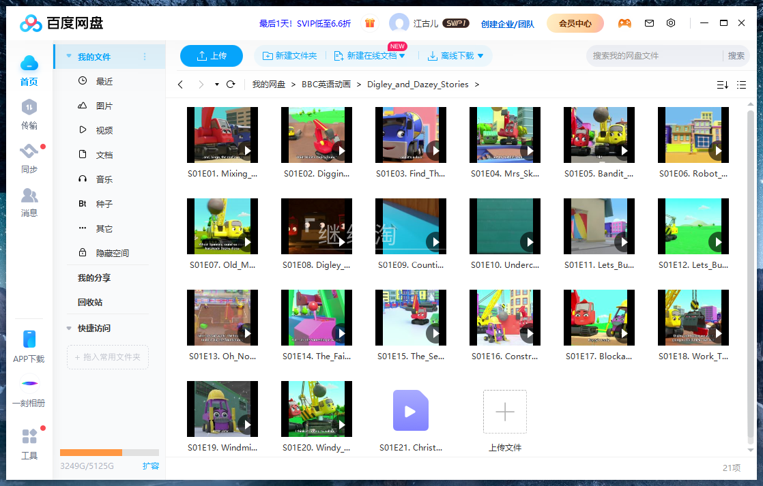Screen dimensions: 763x486
Task: Open the game controller icon
Action: [x=624, y=23]
